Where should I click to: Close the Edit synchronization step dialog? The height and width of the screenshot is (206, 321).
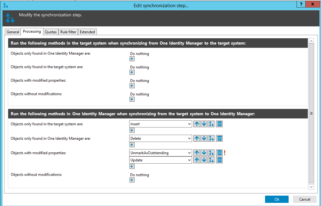coord(313,4)
